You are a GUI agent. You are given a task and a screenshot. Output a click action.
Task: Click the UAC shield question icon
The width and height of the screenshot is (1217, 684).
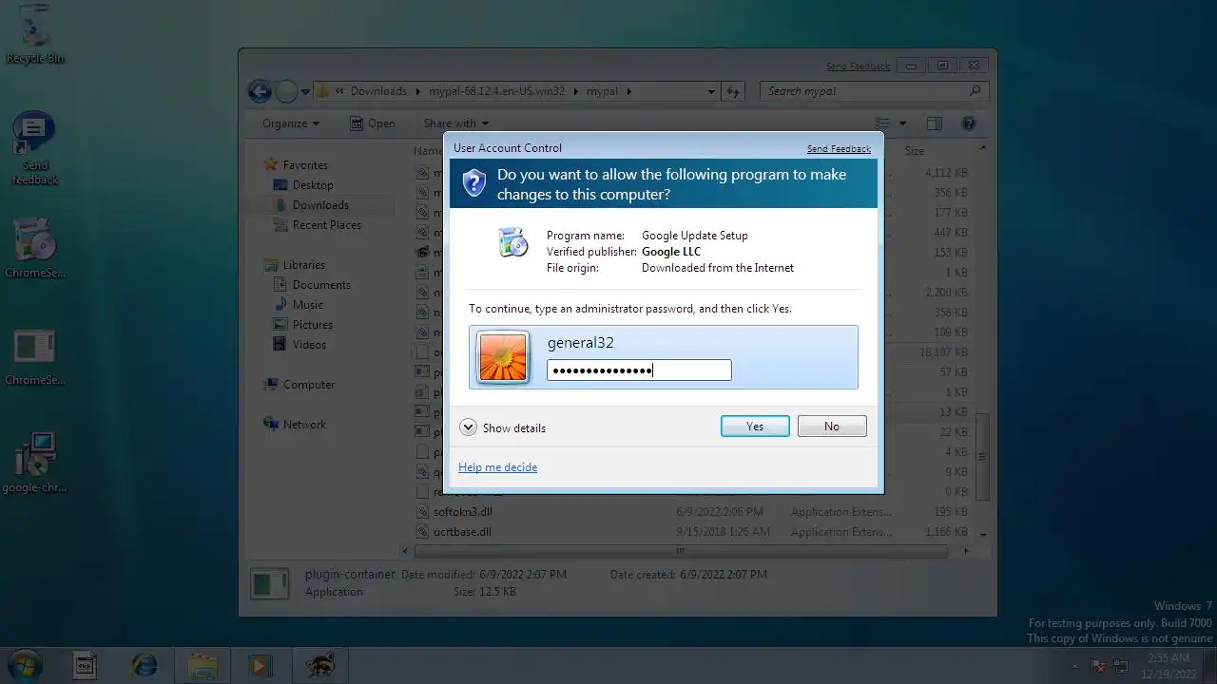[474, 182]
